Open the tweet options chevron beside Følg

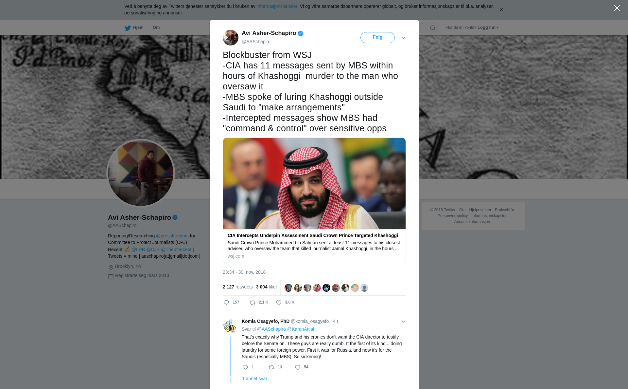[x=403, y=38]
